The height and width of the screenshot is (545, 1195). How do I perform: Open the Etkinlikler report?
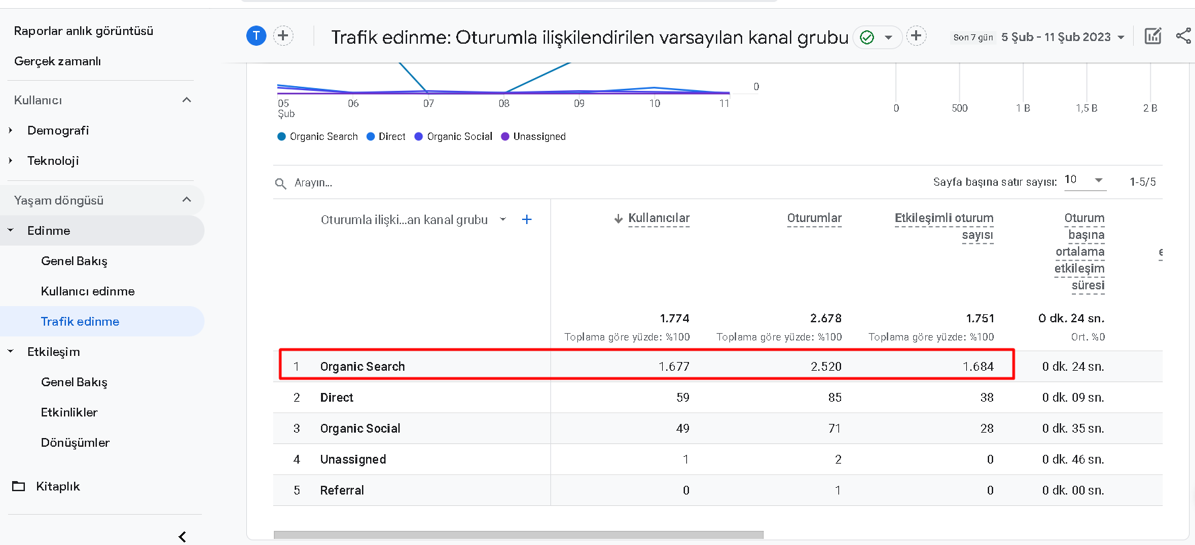tap(69, 412)
